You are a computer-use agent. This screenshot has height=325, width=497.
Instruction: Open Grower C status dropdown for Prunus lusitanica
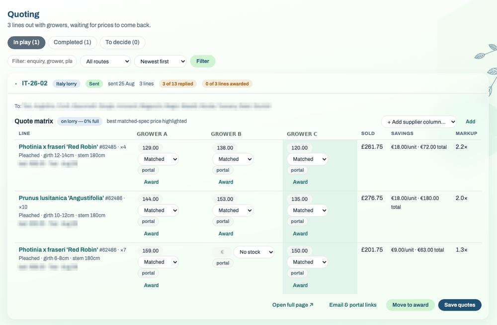(x=307, y=210)
